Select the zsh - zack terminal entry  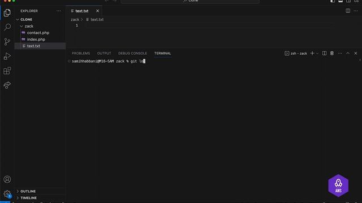coord(296,54)
